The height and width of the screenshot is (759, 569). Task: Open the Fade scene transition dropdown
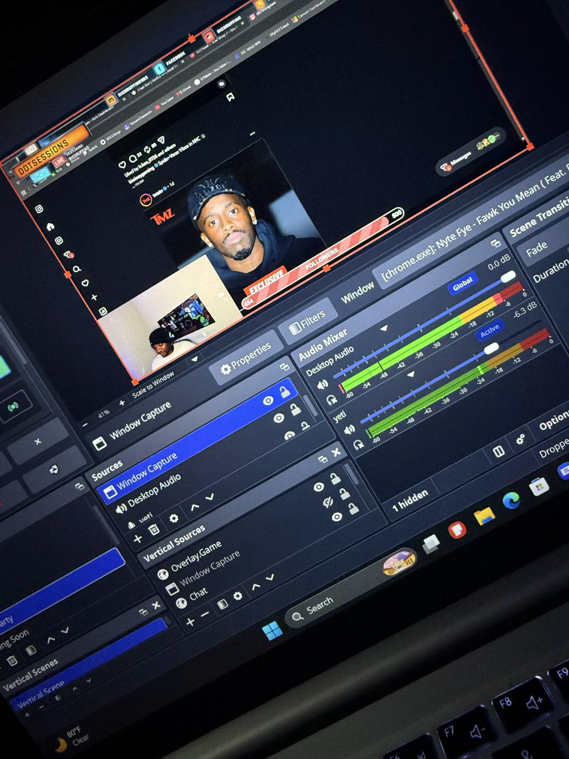545,247
